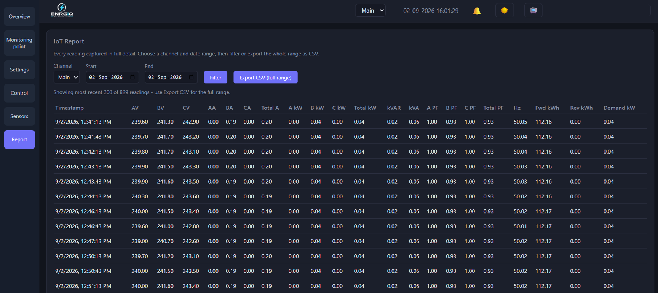Click the blank box at top right header

[x=636, y=10]
